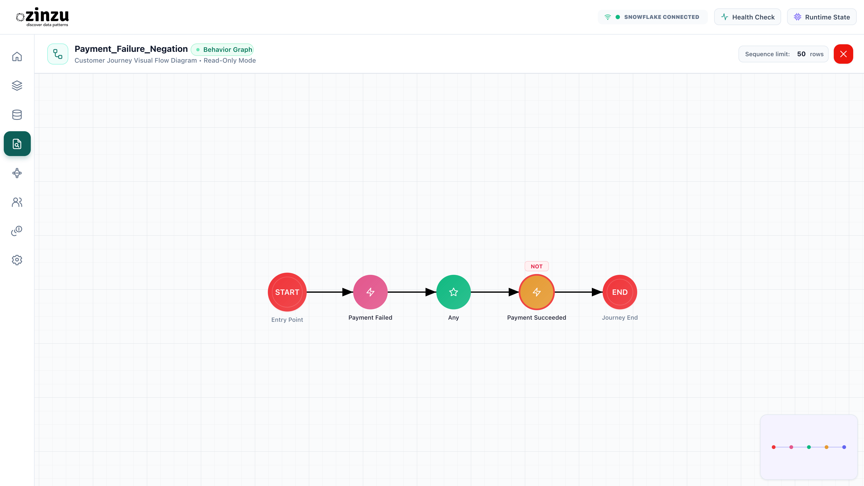Image resolution: width=864 pixels, height=486 pixels.
Task: Open the settings gear sidebar icon
Action: coord(17,260)
